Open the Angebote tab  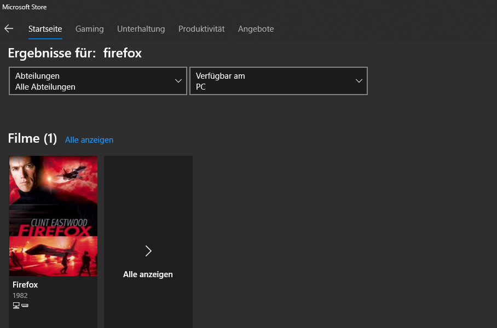pos(256,29)
